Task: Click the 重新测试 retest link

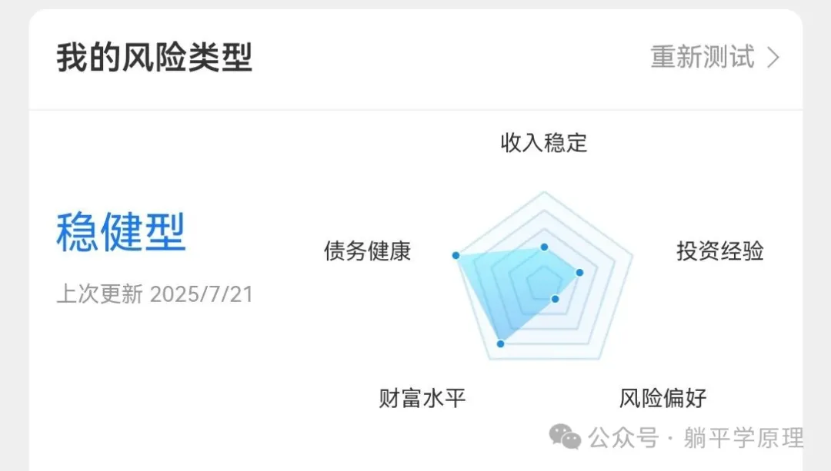Action: pos(703,57)
